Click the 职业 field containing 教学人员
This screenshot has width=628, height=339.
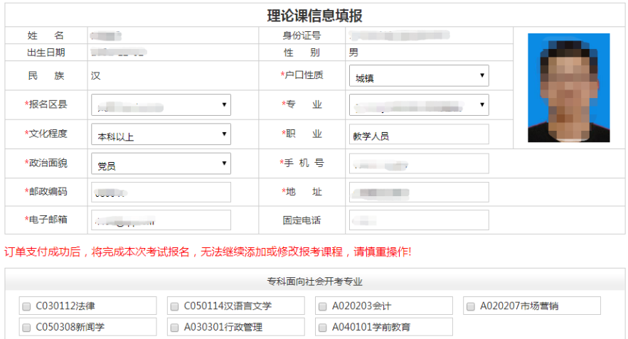coord(418,135)
